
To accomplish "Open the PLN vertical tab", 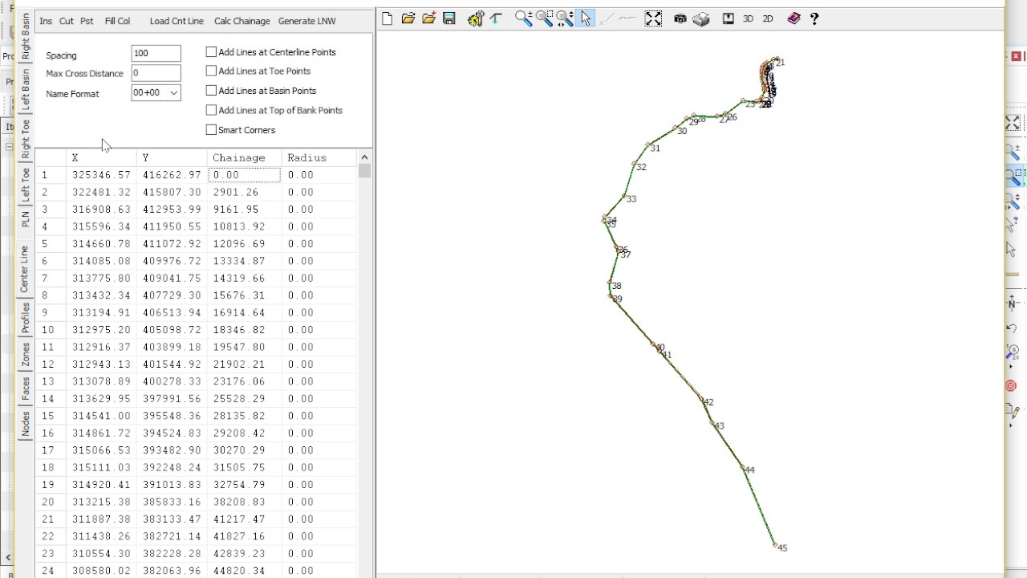I will point(26,218).
